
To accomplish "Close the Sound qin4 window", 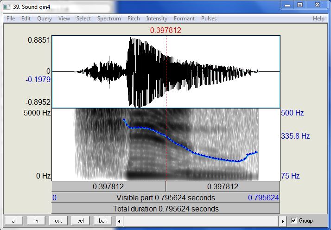I will click(x=317, y=5).
